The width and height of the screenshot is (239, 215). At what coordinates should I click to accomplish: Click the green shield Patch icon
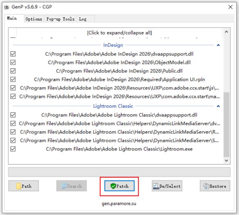click(113, 186)
